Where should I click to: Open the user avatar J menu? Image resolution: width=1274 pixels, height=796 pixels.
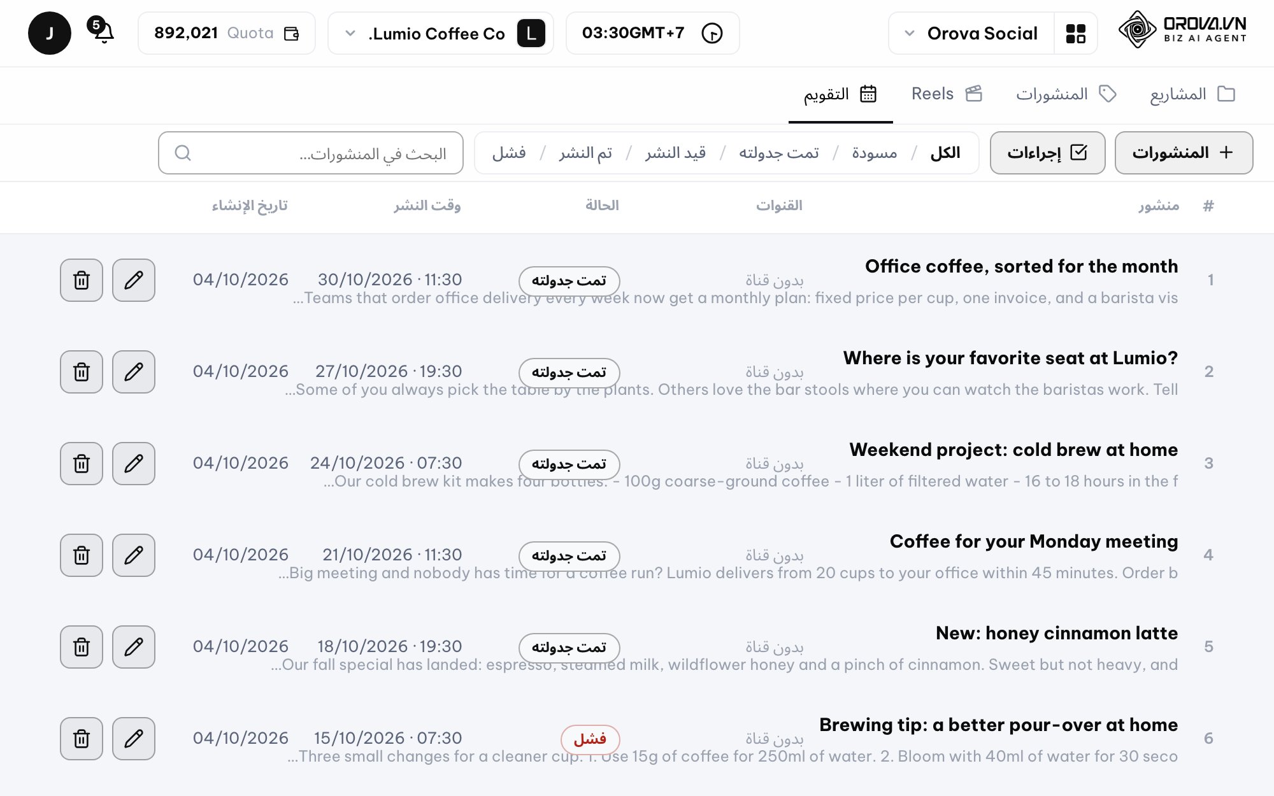point(50,33)
